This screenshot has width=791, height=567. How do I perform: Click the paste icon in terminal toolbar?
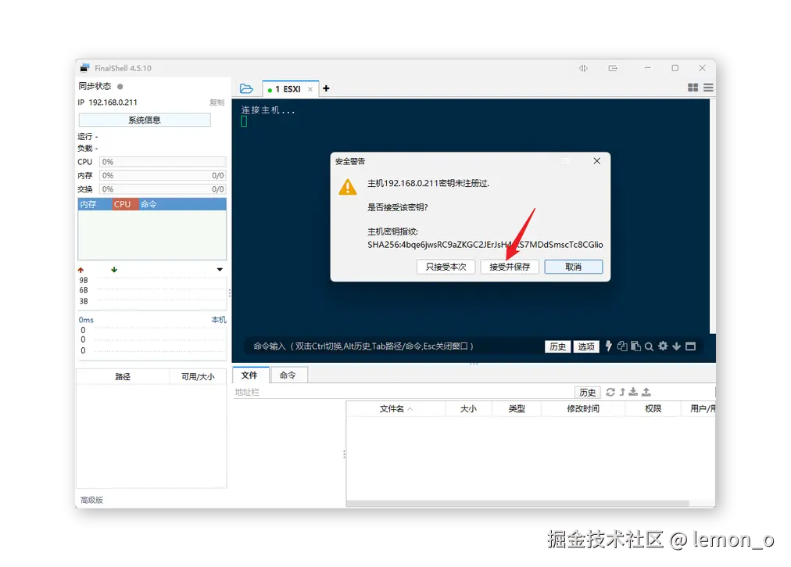coord(635,346)
